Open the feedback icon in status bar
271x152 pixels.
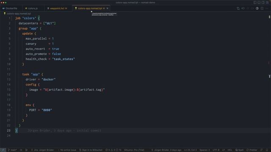(262, 150)
